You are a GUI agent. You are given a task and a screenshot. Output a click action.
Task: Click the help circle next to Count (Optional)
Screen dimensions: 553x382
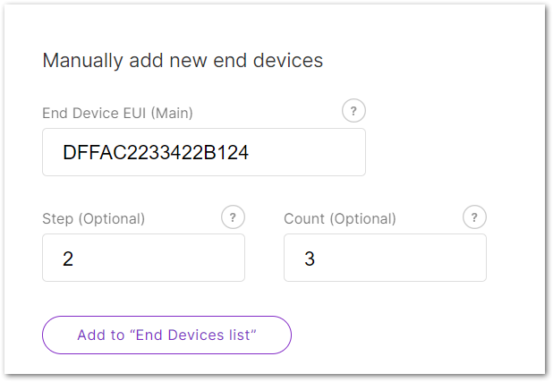point(474,216)
